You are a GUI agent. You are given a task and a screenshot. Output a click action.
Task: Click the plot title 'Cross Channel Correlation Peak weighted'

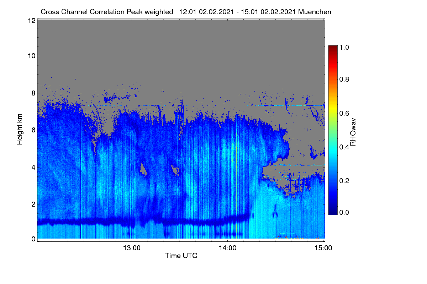coord(107,12)
